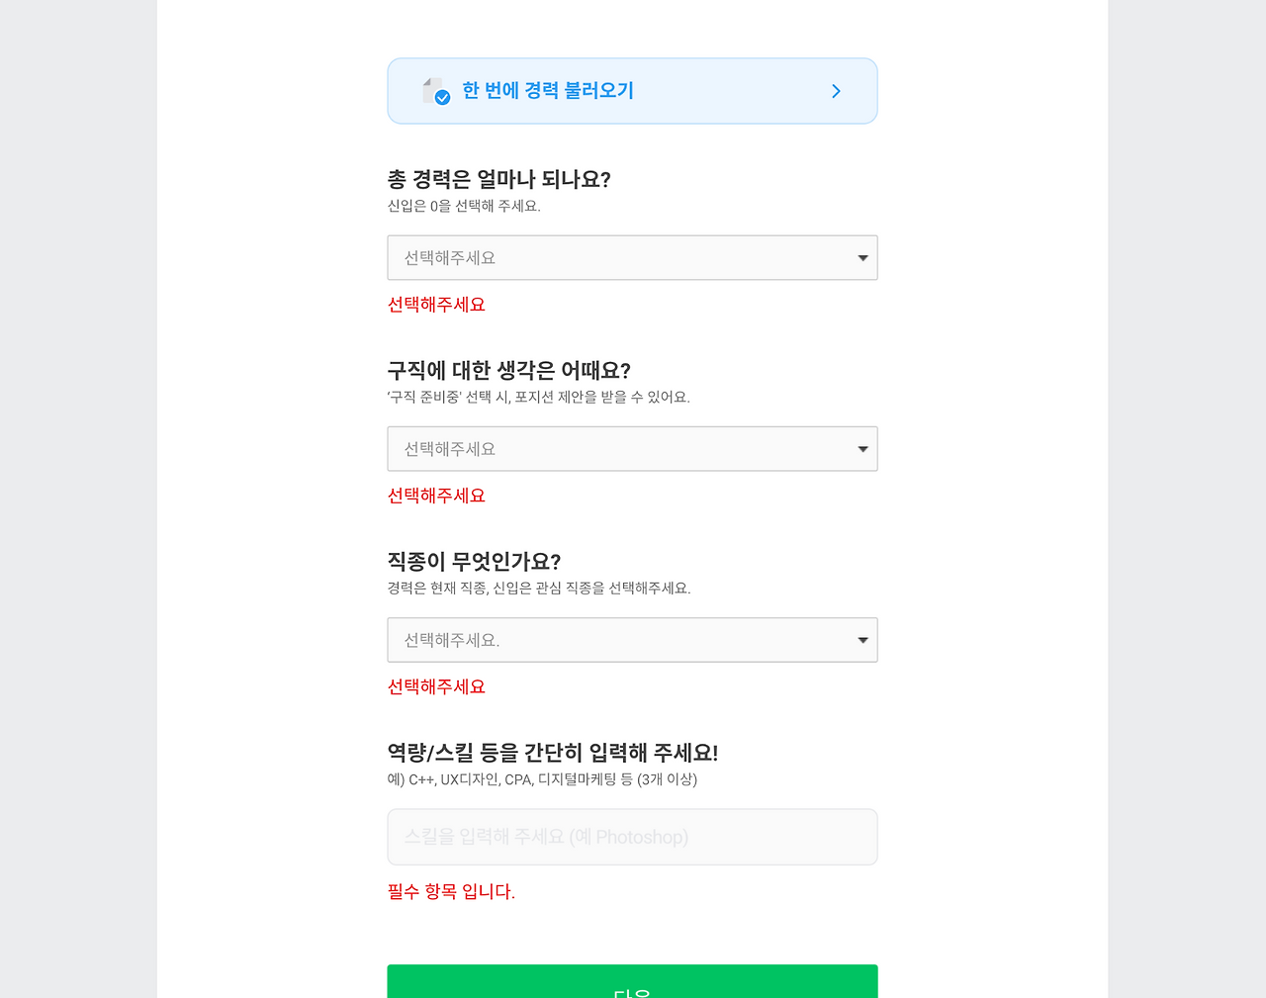
Task: Click the right chevron on the career import banner
Action: 835,90
